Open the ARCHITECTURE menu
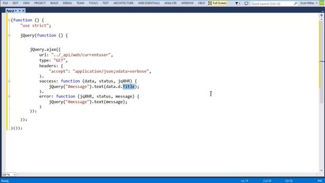Viewport: 325px width, 183px height. [123, 3]
